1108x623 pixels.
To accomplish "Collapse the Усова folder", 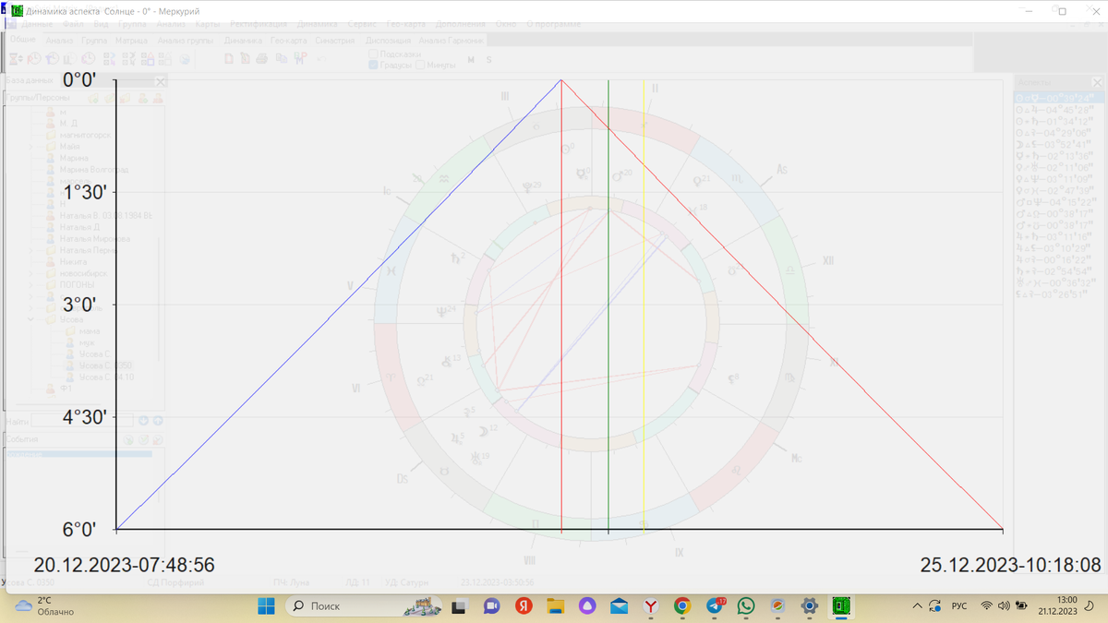I will (x=31, y=319).
